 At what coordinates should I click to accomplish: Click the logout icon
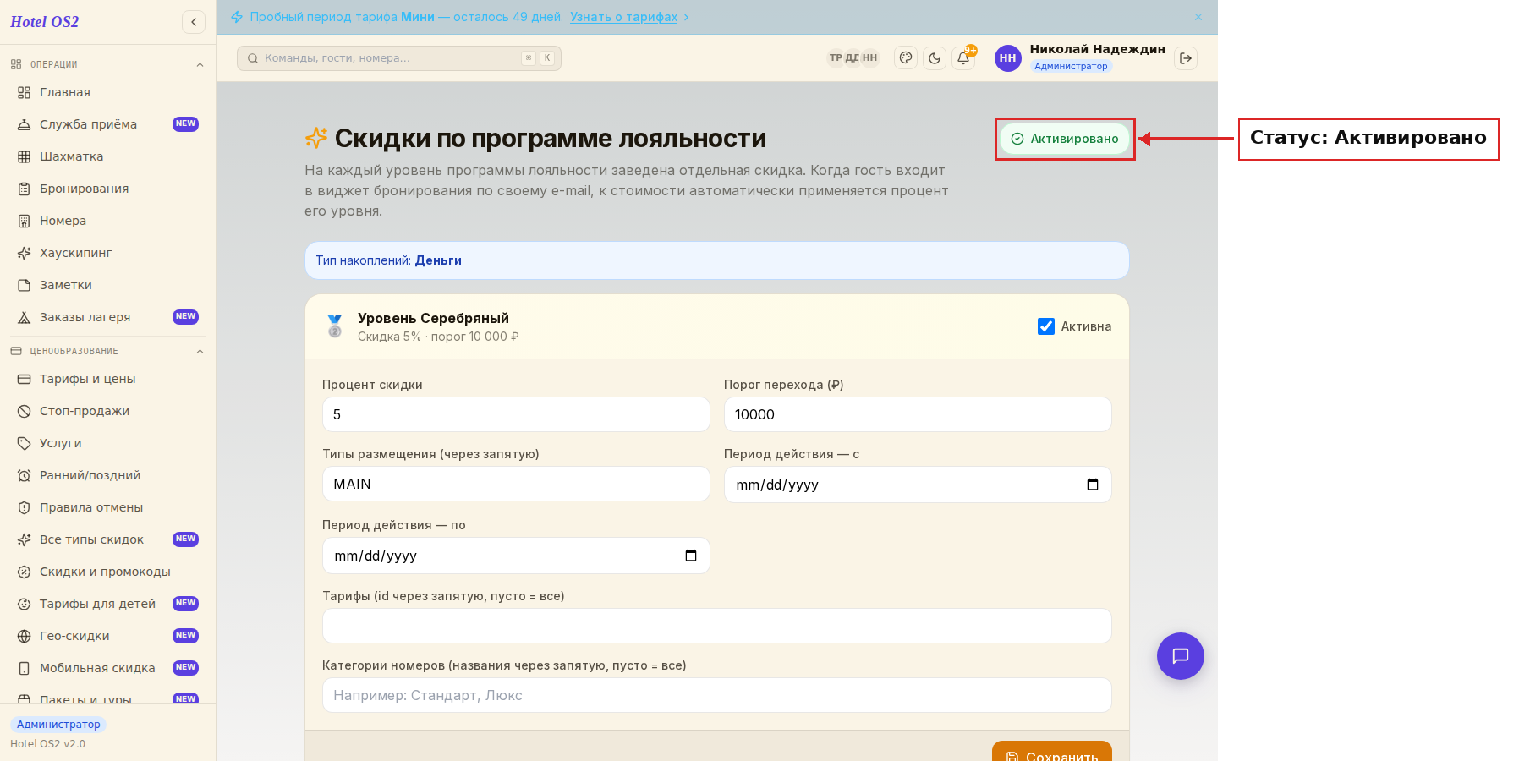[x=1186, y=58]
